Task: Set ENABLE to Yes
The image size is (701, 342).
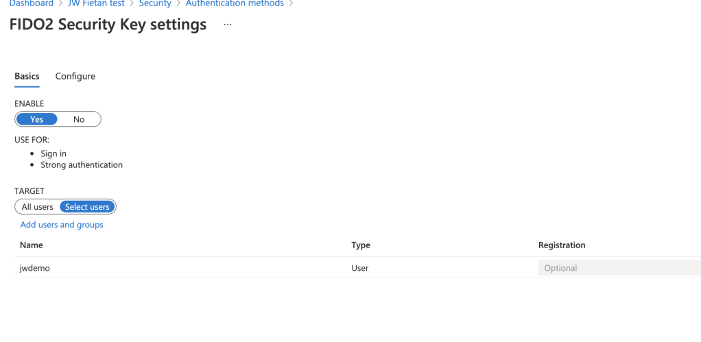Action: point(37,119)
